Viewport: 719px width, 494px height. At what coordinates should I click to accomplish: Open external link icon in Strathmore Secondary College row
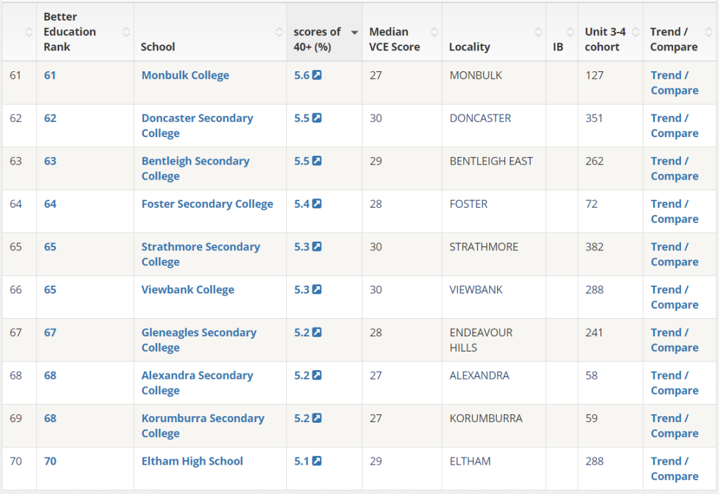coord(317,246)
